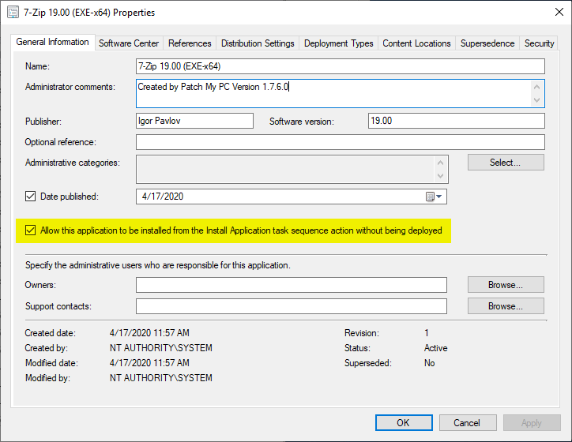This screenshot has width=572, height=442.
Task: Click the Modified date 4/17/2020 11:57 AM
Action: (x=149, y=363)
